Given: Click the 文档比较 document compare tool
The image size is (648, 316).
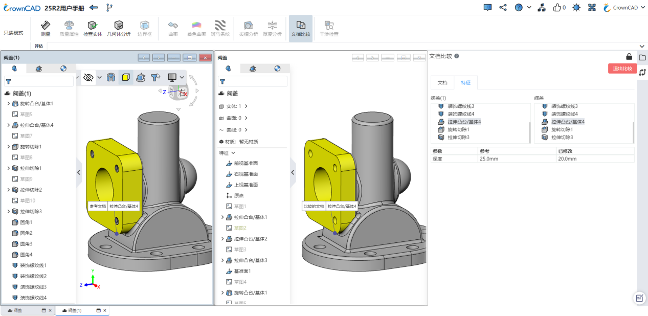Looking at the screenshot, I should [x=301, y=28].
